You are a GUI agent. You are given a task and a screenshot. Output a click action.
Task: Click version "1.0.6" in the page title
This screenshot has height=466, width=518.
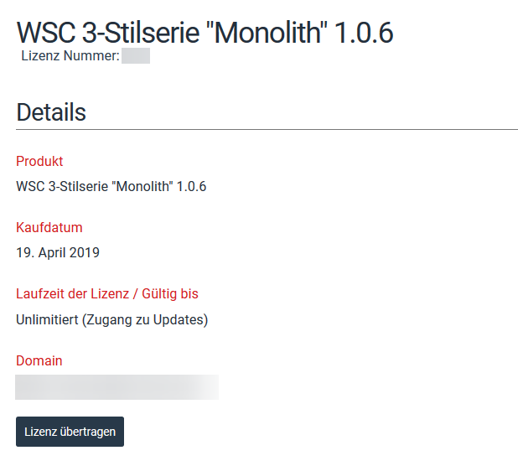[x=364, y=32]
